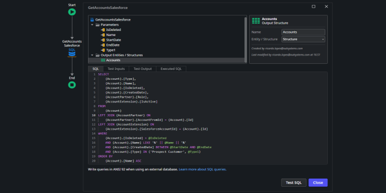Click the IsDeleted input parameter icon

click(x=103, y=30)
